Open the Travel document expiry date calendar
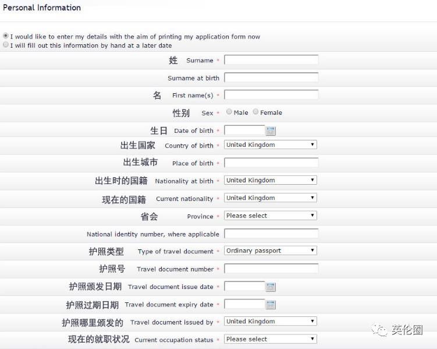 pos(271,305)
